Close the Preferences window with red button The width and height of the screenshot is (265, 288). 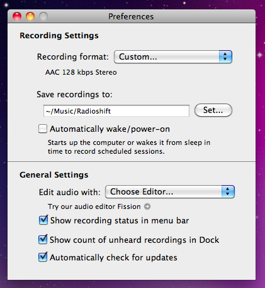[x=17, y=16]
